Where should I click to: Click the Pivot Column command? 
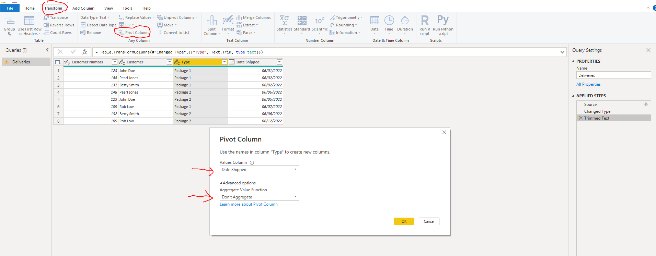click(x=134, y=33)
